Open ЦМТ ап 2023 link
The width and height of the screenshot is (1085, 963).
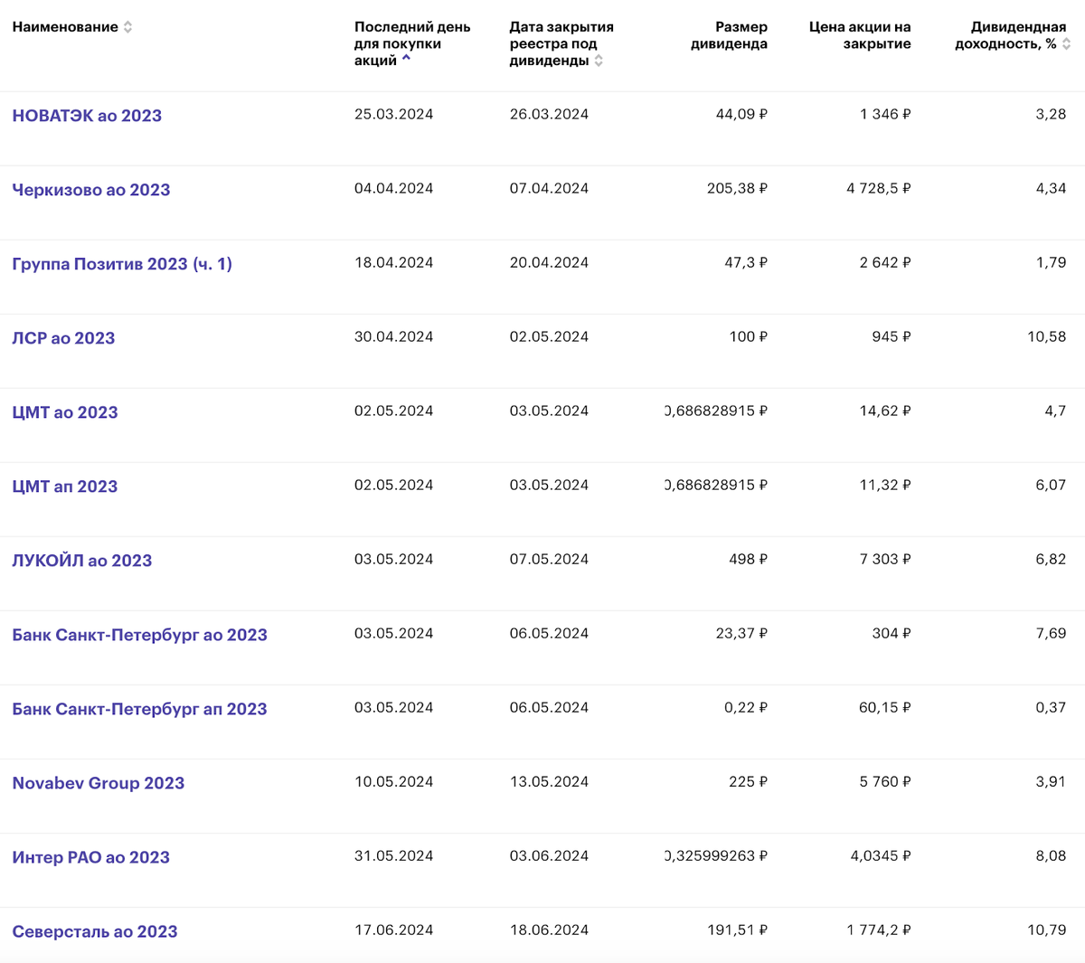(65, 486)
